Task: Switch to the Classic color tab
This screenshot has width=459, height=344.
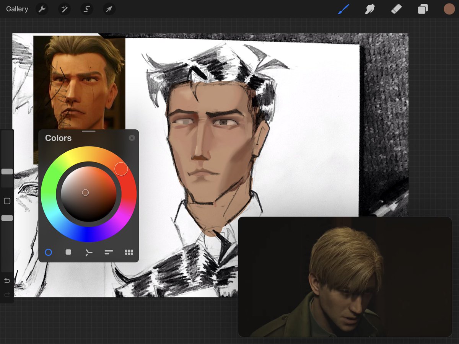Action: [x=68, y=252]
